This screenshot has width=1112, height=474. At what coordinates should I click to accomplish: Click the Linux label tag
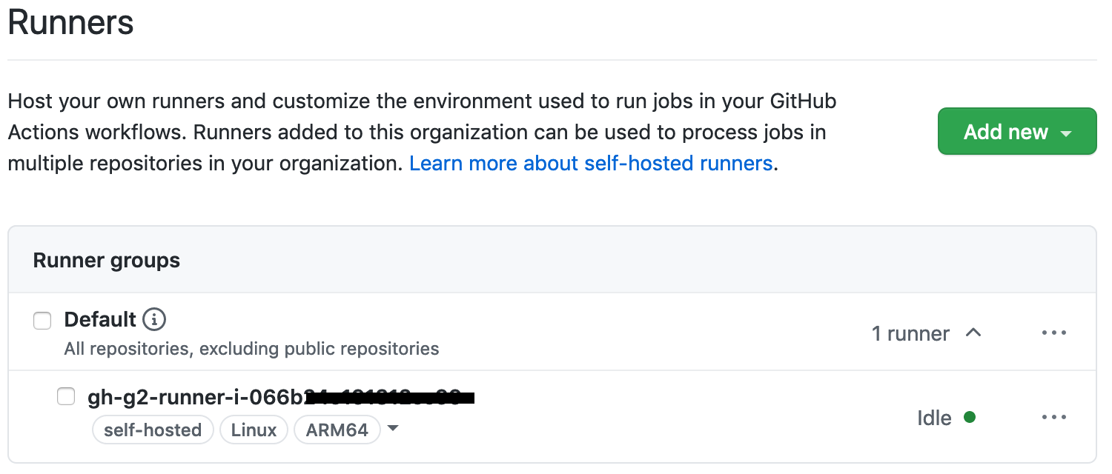tap(254, 430)
